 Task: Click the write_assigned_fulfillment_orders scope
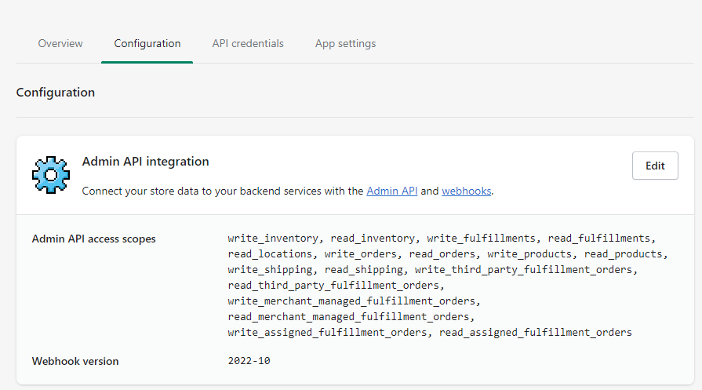[329, 333]
